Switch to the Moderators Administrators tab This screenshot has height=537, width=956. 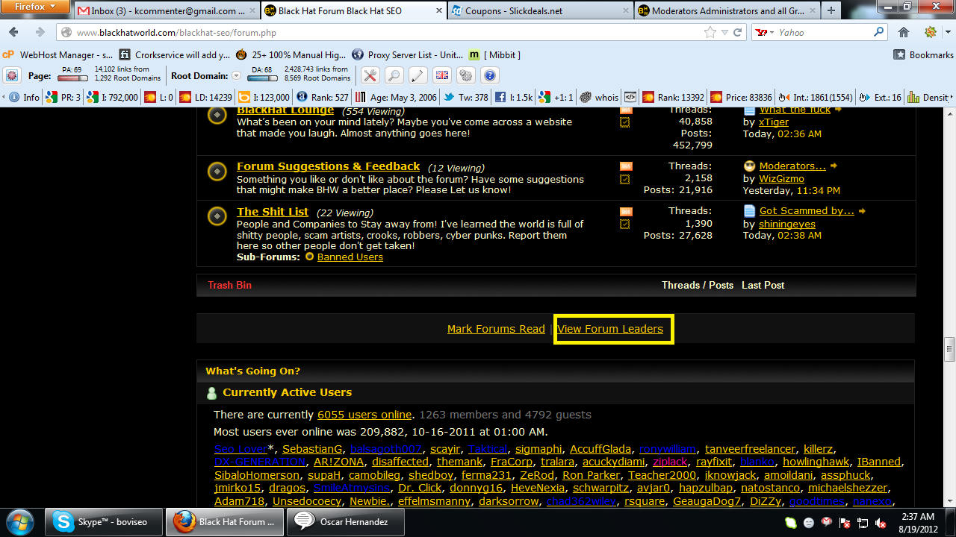pyautogui.click(x=726, y=11)
